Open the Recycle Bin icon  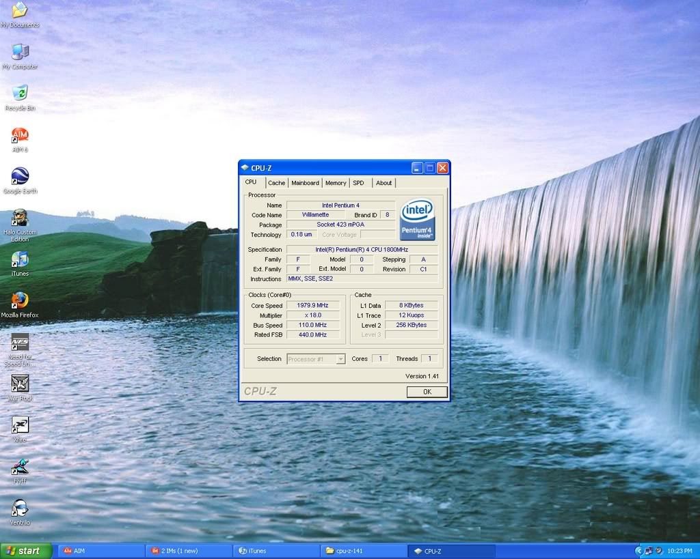20,94
